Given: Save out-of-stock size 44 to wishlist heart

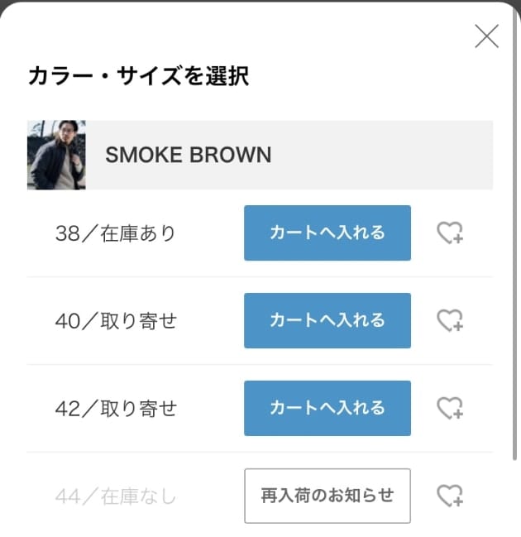Looking at the screenshot, I should [450, 496].
